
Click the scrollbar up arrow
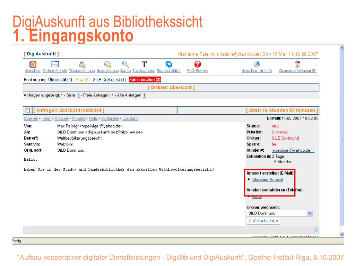[x=342, y=48]
